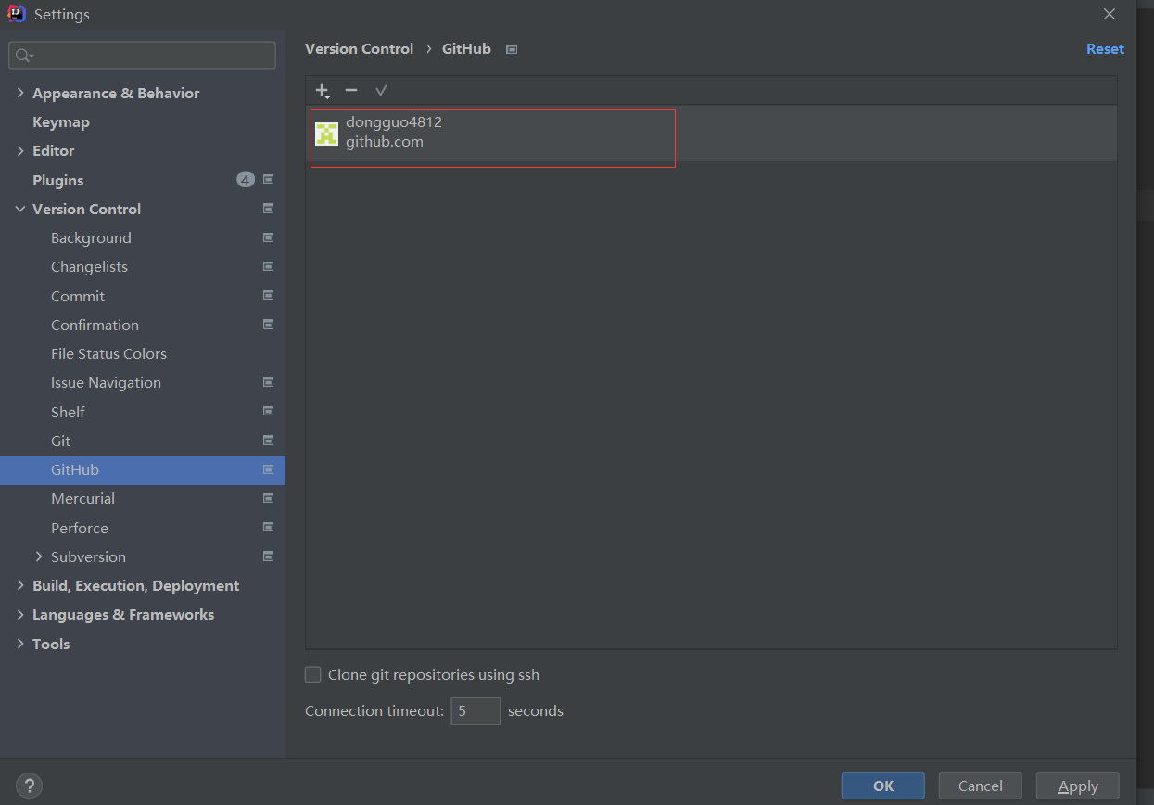Open help with the question mark button

tap(29, 786)
